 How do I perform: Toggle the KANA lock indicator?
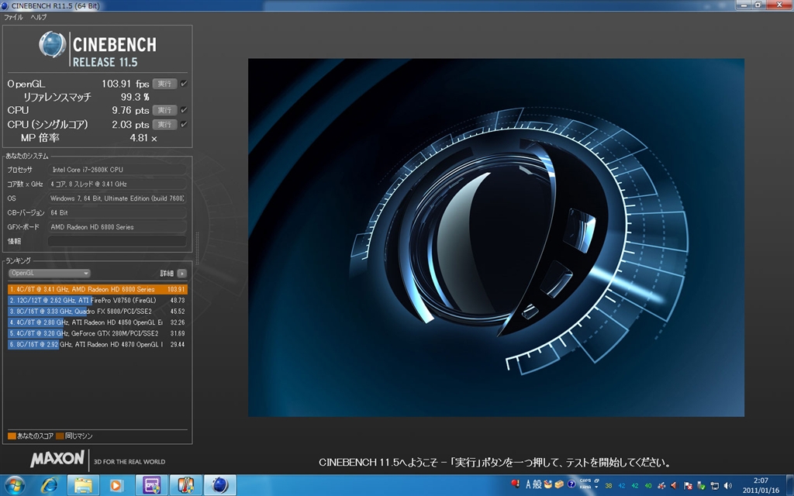click(585, 487)
